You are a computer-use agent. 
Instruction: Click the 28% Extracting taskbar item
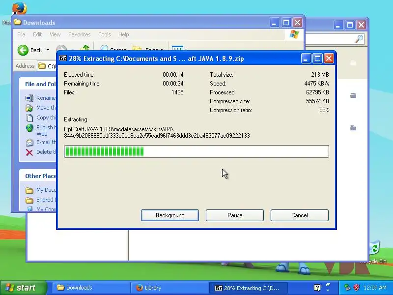click(248, 288)
